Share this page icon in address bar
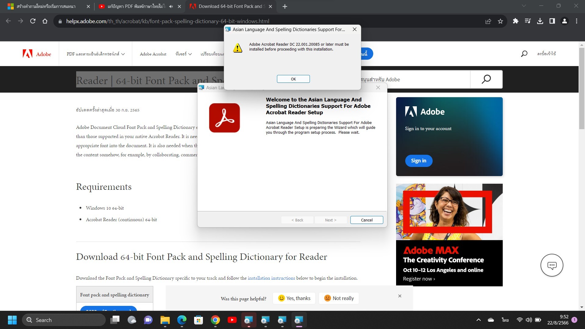Viewport: 585px width, 329px height. pyautogui.click(x=488, y=21)
